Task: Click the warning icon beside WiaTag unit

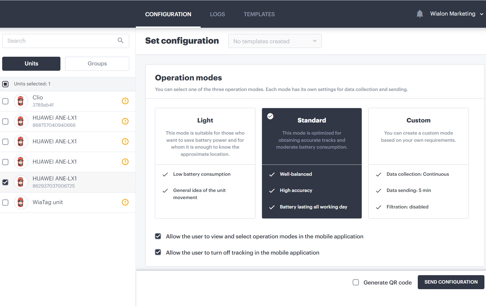Action: pos(125,202)
